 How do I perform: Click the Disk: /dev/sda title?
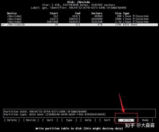tap(78, 2)
